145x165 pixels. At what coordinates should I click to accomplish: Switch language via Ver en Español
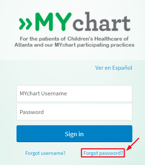[x=114, y=68]
